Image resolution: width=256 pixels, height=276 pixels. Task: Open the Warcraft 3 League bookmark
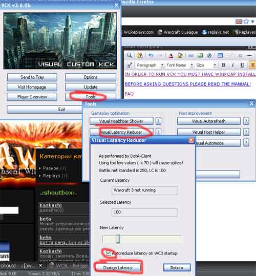(x=178, y=32)
